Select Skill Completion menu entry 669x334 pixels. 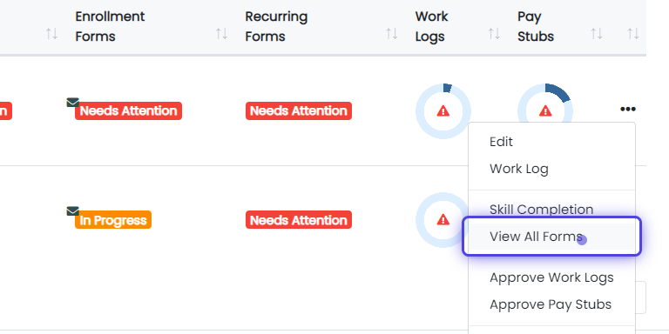tap(542, 210)
